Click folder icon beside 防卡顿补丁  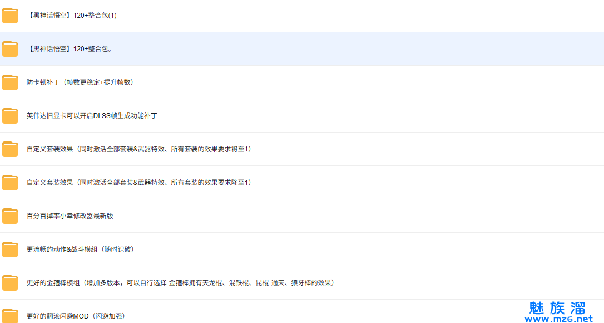coord(10,82)
